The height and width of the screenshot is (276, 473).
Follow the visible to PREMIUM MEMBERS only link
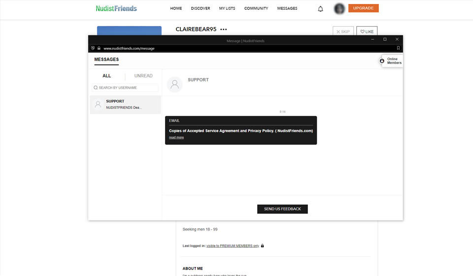233,245
